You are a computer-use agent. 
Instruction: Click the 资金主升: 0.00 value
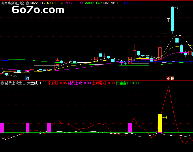pyautogui.click(x=128, y=83)
